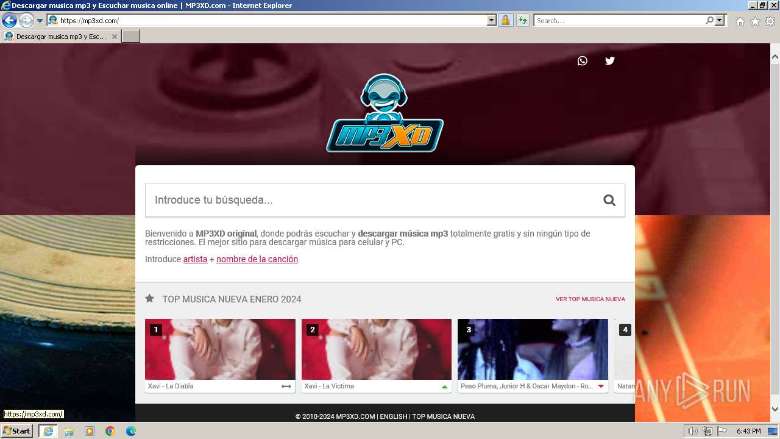Screen dimensions: 780x439
Task: Click the Internet Explorer back arrow
Action: [x=9, y=20]
